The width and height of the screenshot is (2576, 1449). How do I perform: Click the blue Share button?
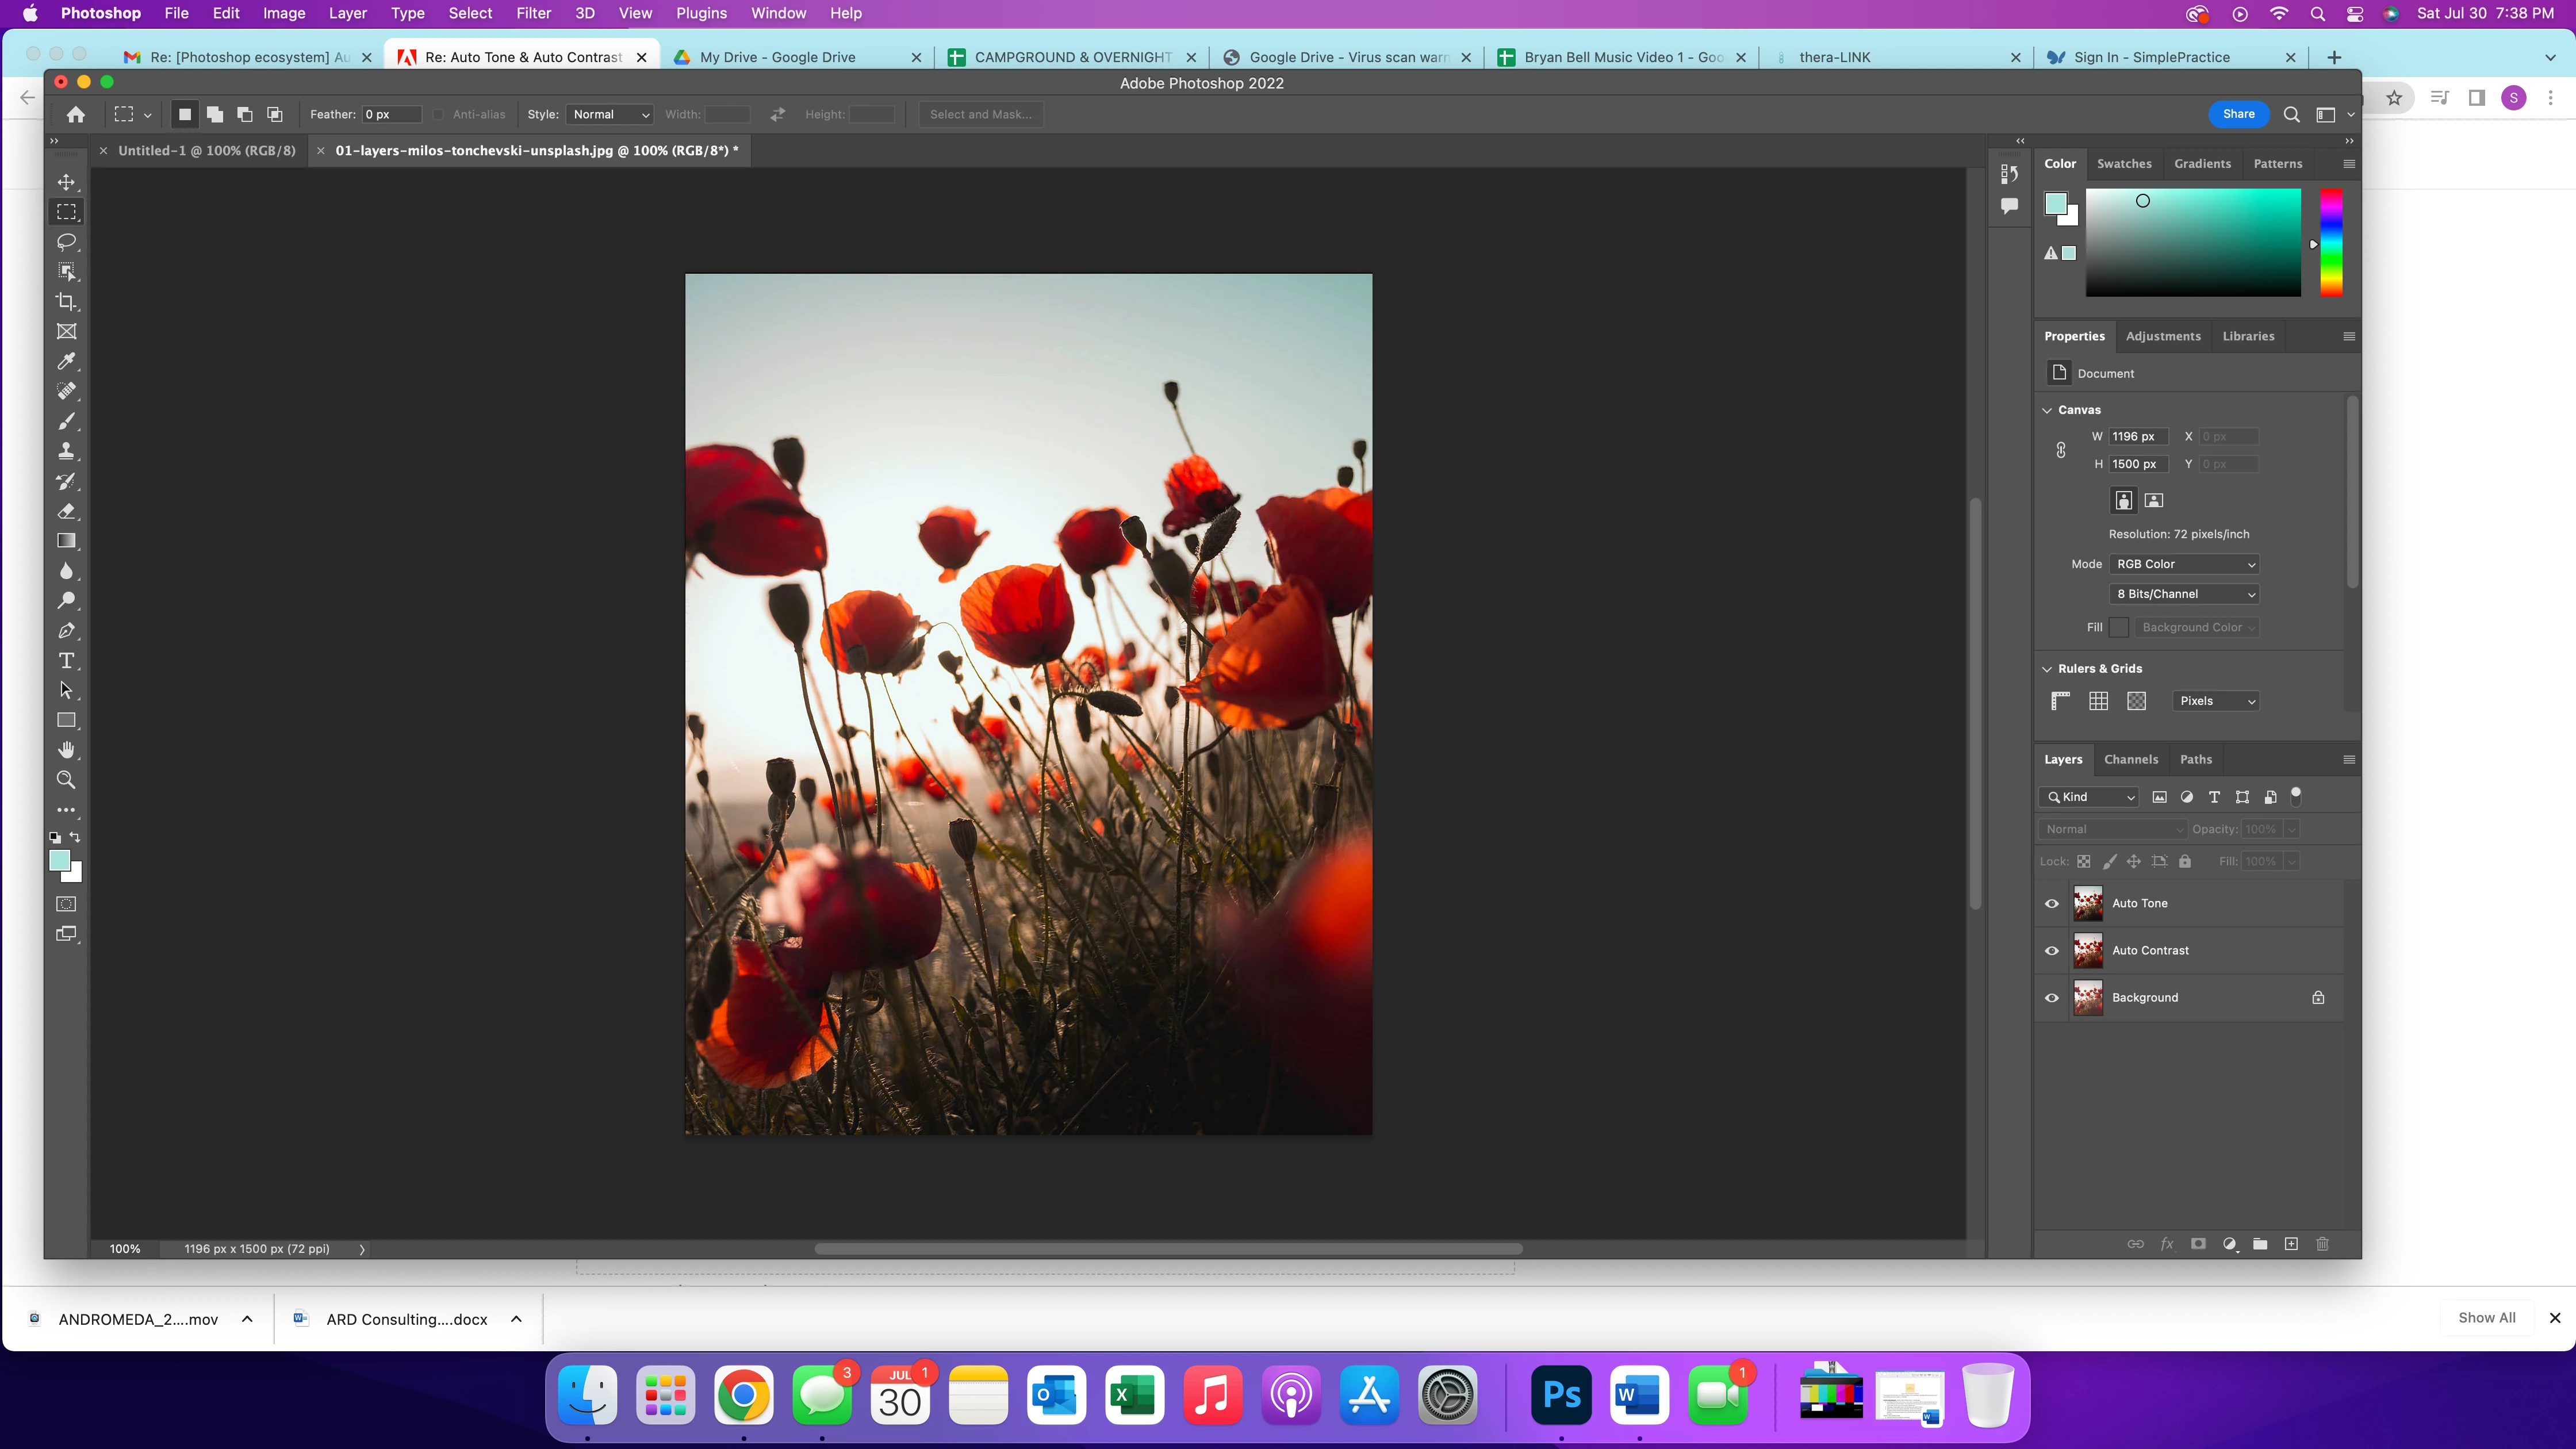click(x=2238, y=114)
